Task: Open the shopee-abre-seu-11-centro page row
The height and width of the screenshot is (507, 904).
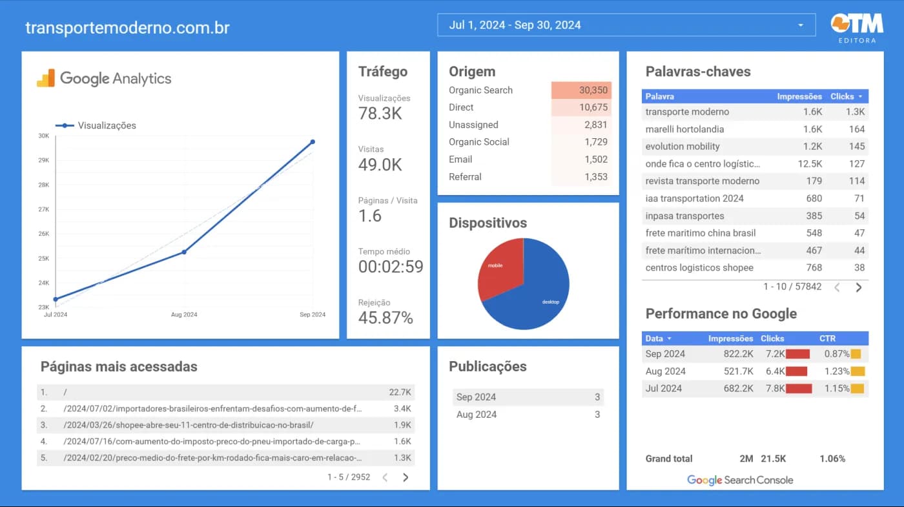Action: (189, 425)
